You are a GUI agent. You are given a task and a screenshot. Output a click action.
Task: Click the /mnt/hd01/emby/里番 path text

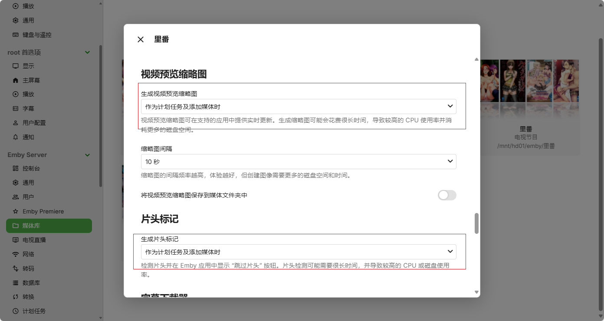coord(526,146)
